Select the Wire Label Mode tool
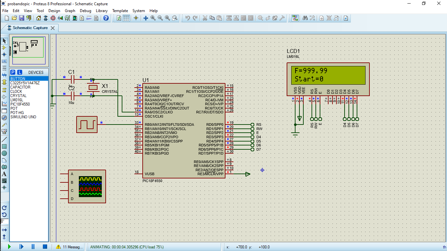Image resolution: width=447 pixels, height=251 pixels. (x=4, y=61)
